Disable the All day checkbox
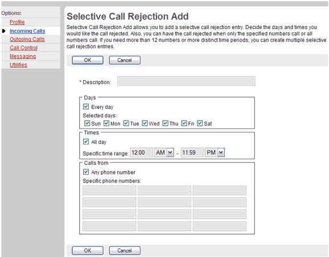329x257 pixels. 86,142
